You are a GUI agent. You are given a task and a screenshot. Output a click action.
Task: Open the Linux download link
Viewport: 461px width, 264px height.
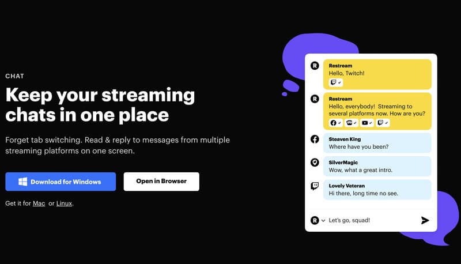[x=64, y=203]
